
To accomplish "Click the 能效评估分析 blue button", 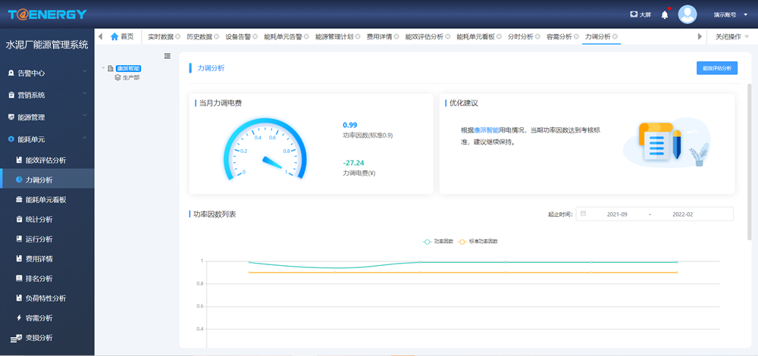I will tap(717, 68).
